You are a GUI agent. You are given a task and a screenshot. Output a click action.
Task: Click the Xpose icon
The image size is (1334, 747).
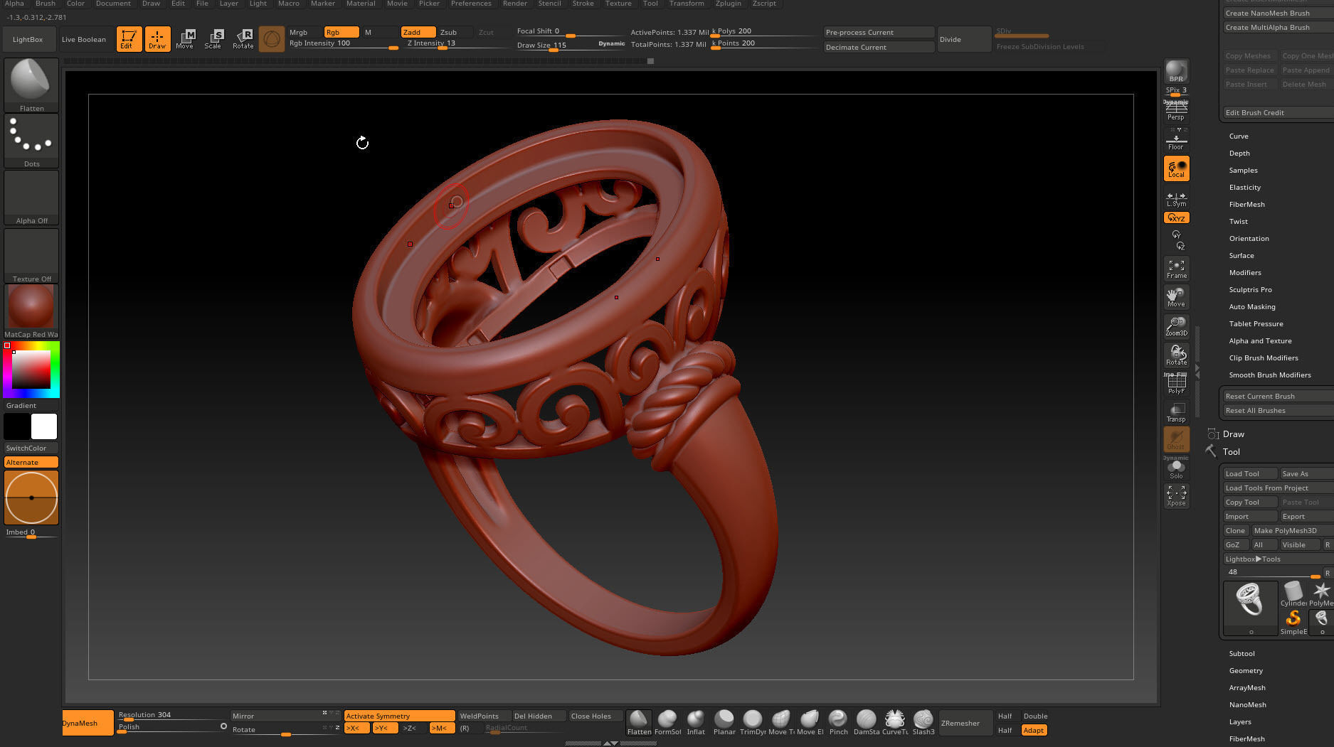1176,496
